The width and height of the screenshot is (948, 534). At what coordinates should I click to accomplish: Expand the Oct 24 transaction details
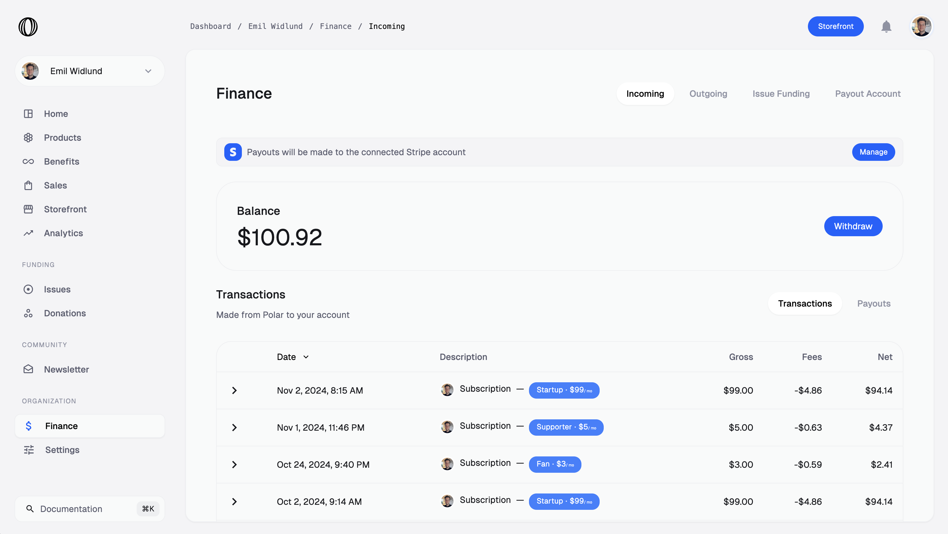[234, 465]
